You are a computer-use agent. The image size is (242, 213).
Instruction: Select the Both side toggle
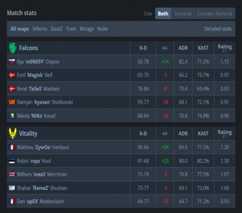[x=163, y=14]
